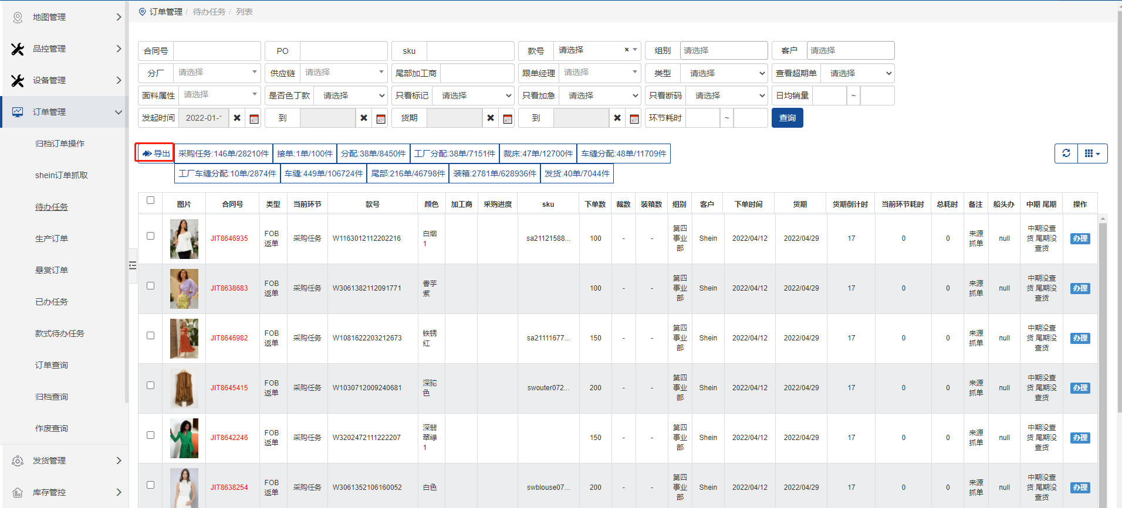Screen dimensions: 1122x508
Task: Expand 发货管理 menu in sidebar
Action: 65,461
